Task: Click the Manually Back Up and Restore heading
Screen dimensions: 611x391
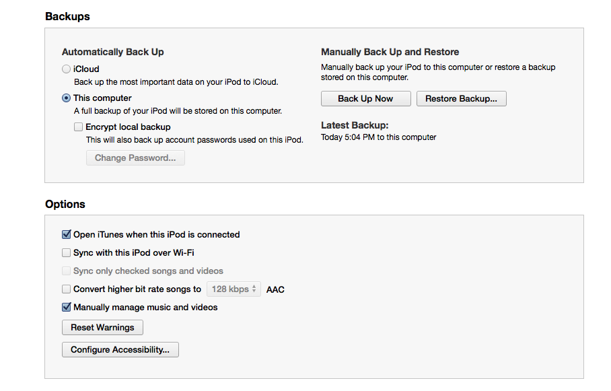Action: tap(390, 52)
